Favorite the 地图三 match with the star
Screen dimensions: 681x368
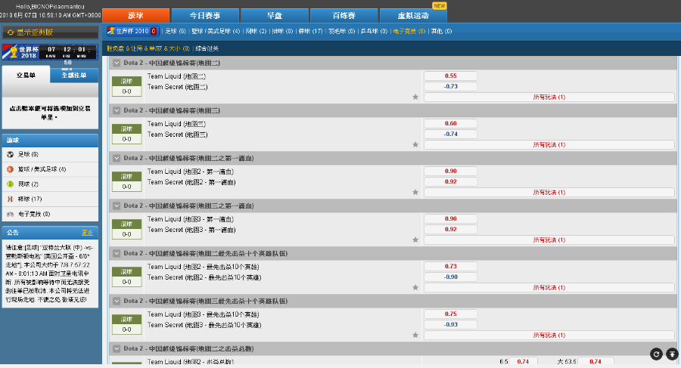415,144
